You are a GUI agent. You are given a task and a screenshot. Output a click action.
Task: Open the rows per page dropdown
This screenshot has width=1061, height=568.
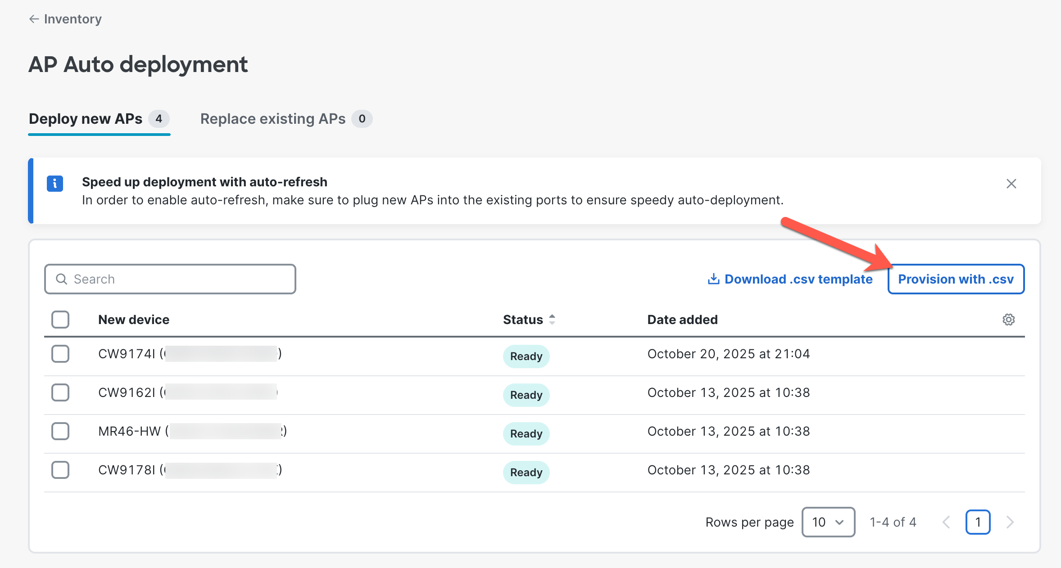pos(828,522)
